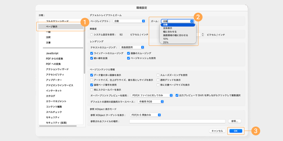
Task: Toggle 細い線を拡張 checkbox
Action: tap(92, 58)
